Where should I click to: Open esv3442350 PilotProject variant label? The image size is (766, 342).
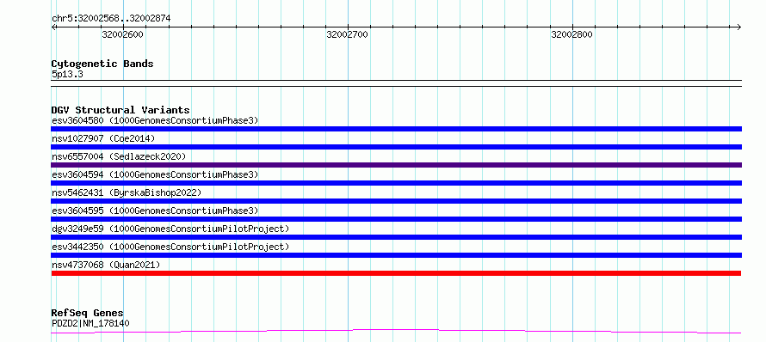(170, 247)
